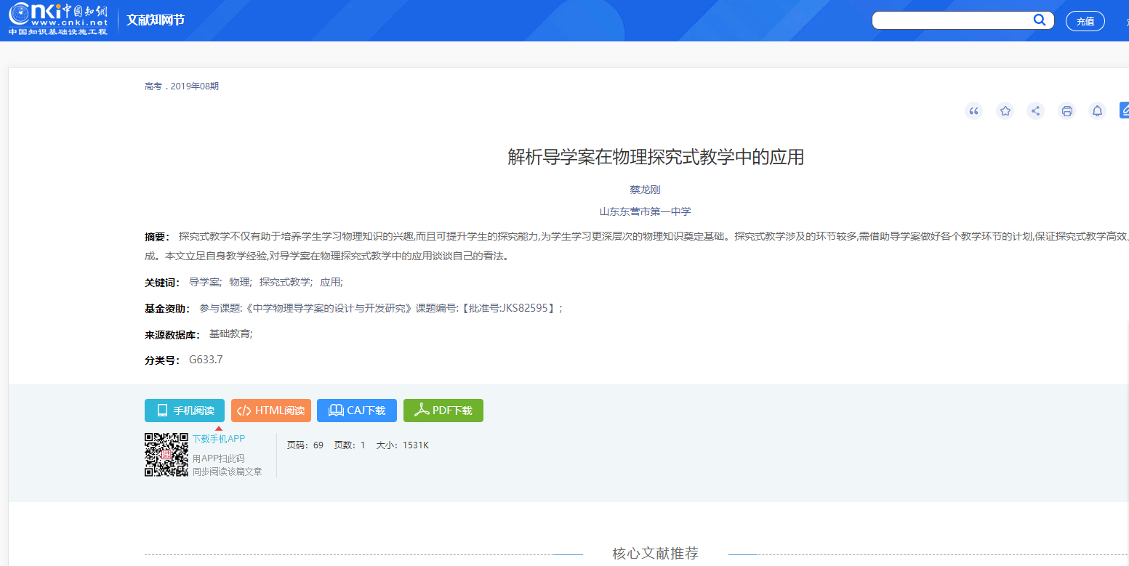Click the printer icon
This screenshot has height=566, width=1129.
[1066, 111]
